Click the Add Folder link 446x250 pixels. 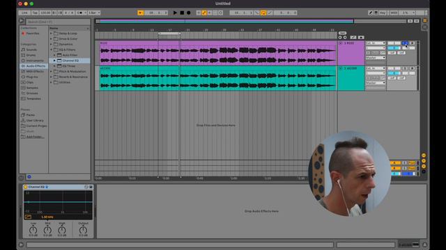click(x=35, y=137)
